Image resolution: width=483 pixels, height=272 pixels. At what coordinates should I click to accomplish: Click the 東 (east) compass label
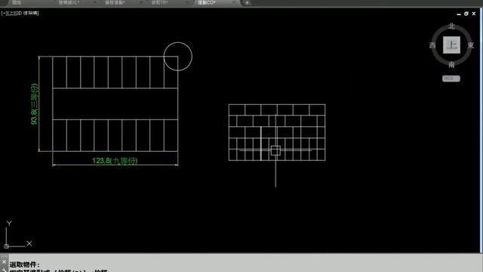click(x=470, y=45)
